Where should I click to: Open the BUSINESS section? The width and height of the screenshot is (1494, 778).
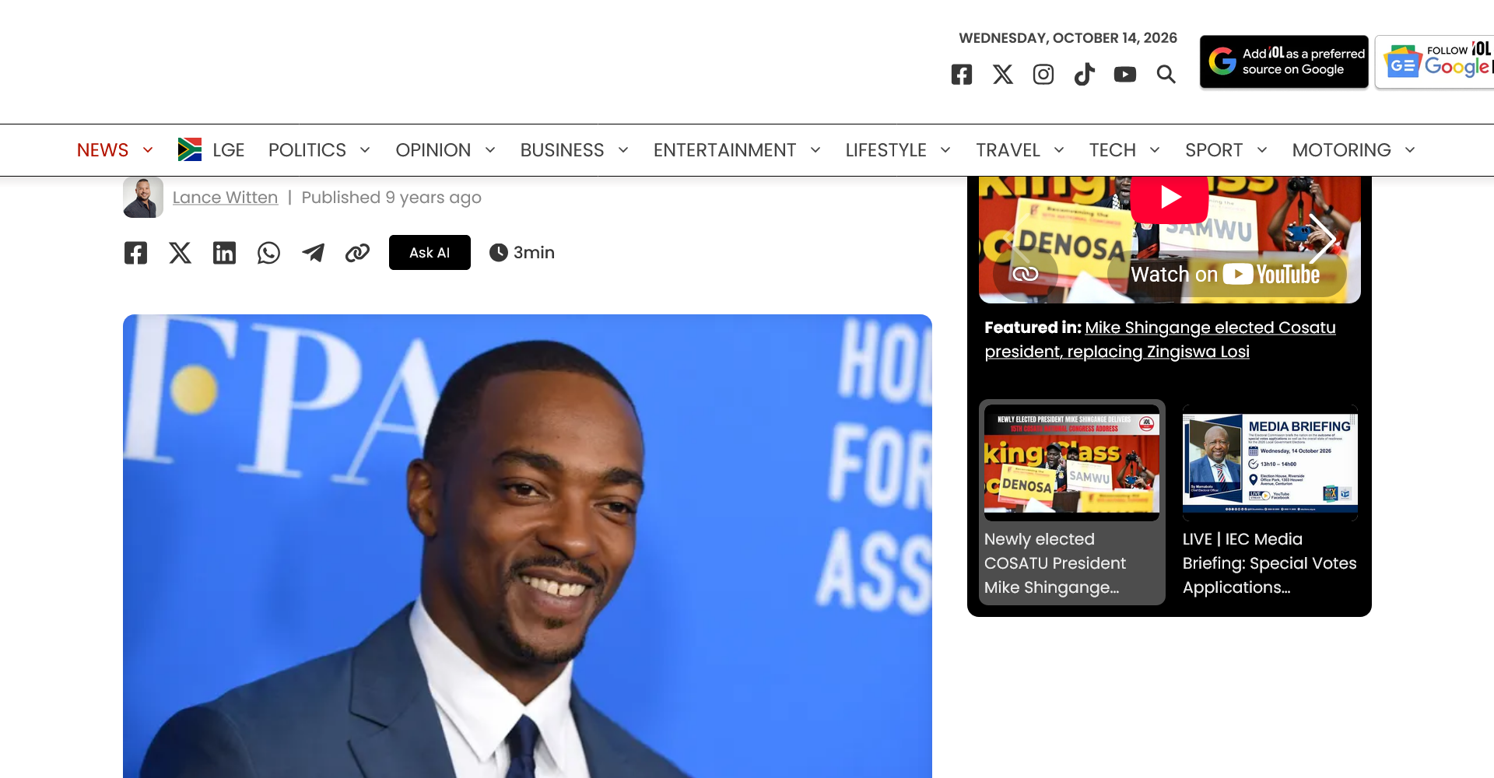pos(562,150)
